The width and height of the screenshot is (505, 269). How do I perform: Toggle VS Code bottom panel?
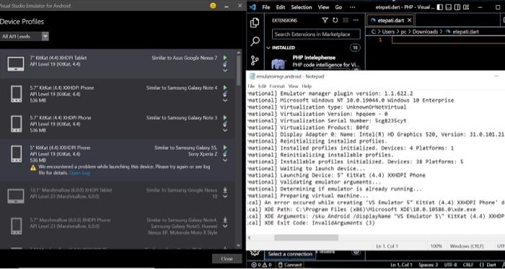click(x=449, y=7)
